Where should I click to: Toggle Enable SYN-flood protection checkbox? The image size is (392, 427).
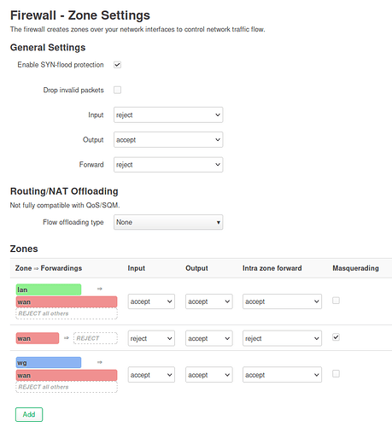pos(117,65)
